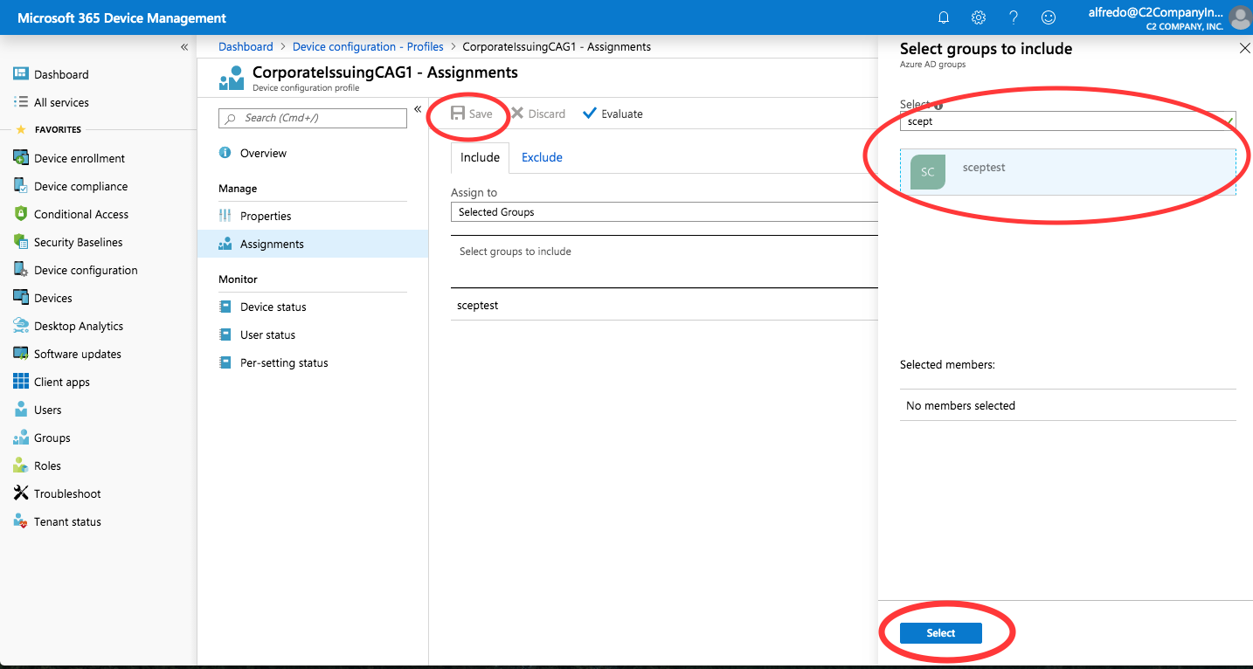The image size is (1253, 669).
Task: Open the Desktop Analytics icon in sidebar
Action: pyautogui.click(x=21, y=326)
